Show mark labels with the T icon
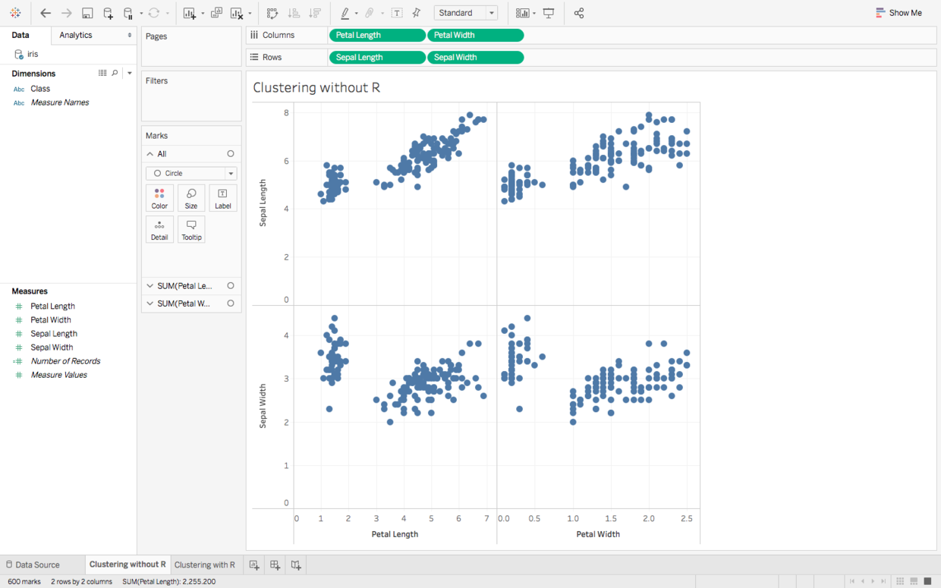Screen dimensions: 941x588 (397, 13)
